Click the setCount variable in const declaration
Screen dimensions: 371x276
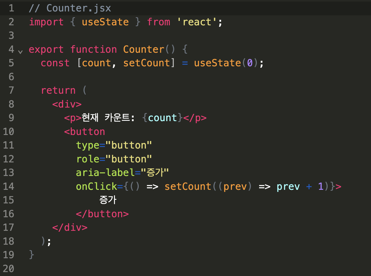[147, 63]
